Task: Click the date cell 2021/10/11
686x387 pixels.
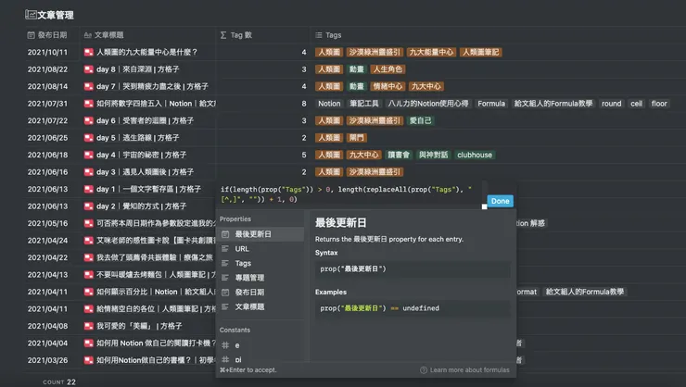Action: pos(47,52)
